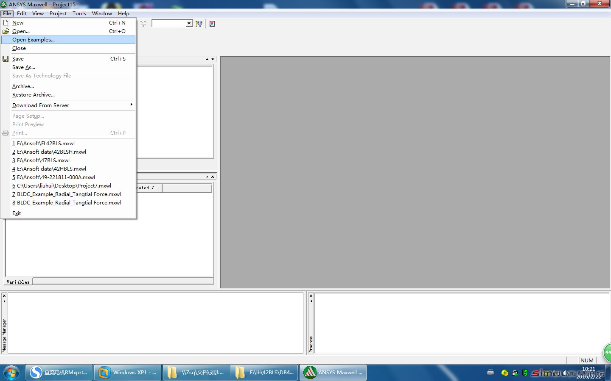The width and height of the screenshot is (611, 381).
Task: Click the green shield tray icon
Action: [525, 373]
